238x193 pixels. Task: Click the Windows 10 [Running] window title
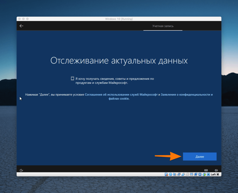[x=119, y=19]
